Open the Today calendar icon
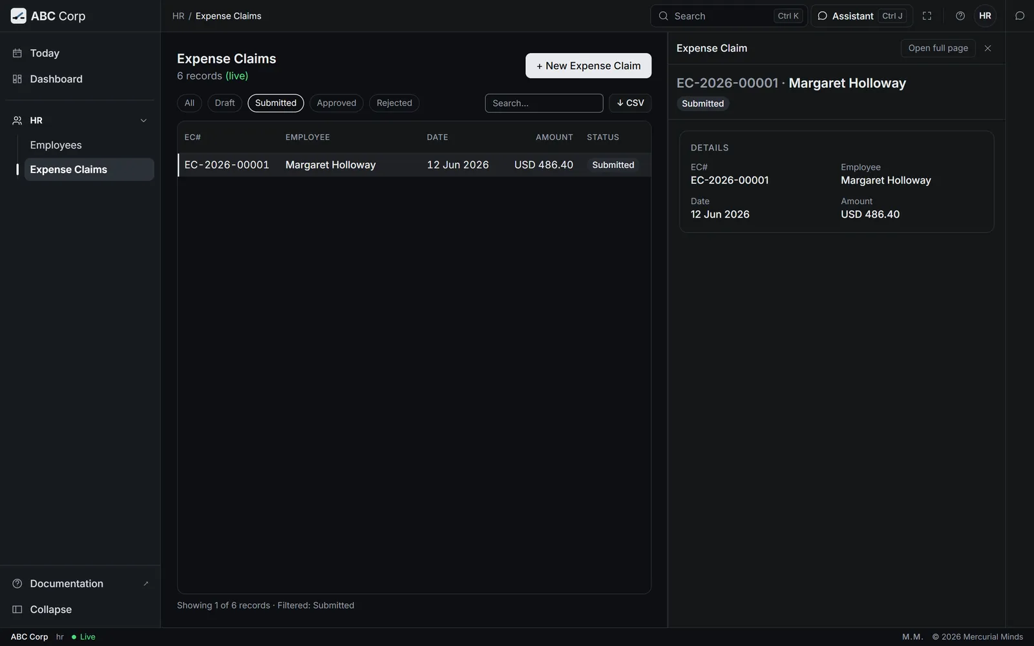This screenshot has width=1034, height=646. point(17,53)
